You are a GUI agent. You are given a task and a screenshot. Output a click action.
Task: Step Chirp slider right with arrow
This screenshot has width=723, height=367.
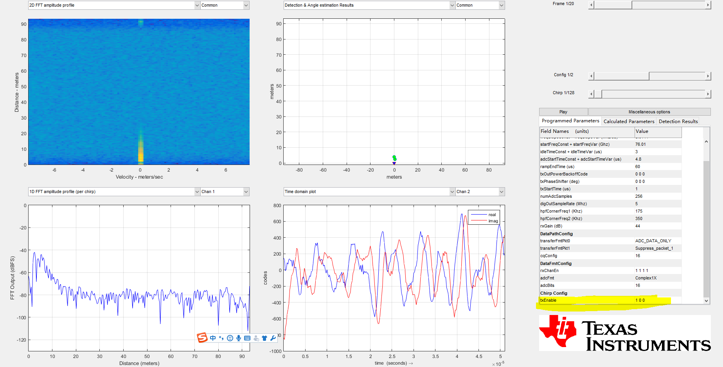(x=708, y=94)
